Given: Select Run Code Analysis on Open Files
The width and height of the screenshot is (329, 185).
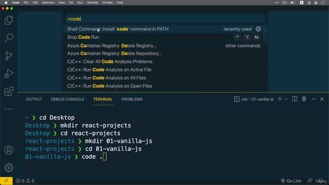Looking at the screenshot, I should click(x=165, y=86).
